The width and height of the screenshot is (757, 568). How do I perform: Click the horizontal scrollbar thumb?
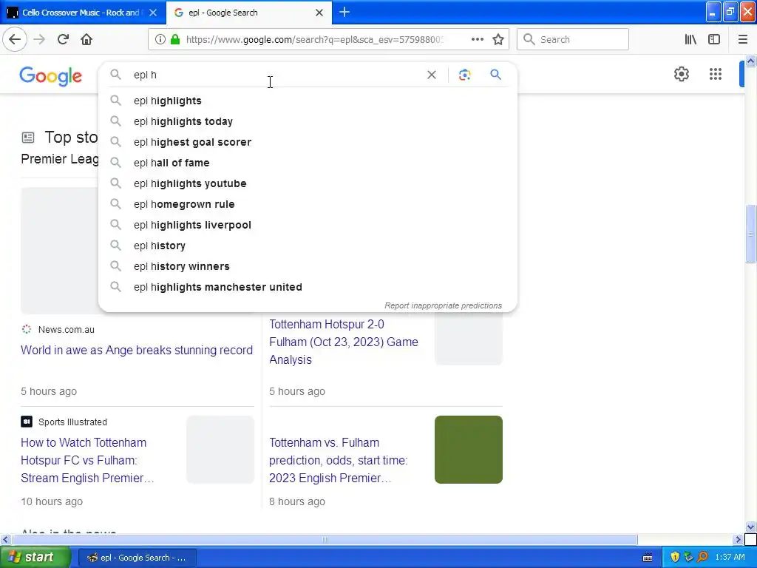325,539
